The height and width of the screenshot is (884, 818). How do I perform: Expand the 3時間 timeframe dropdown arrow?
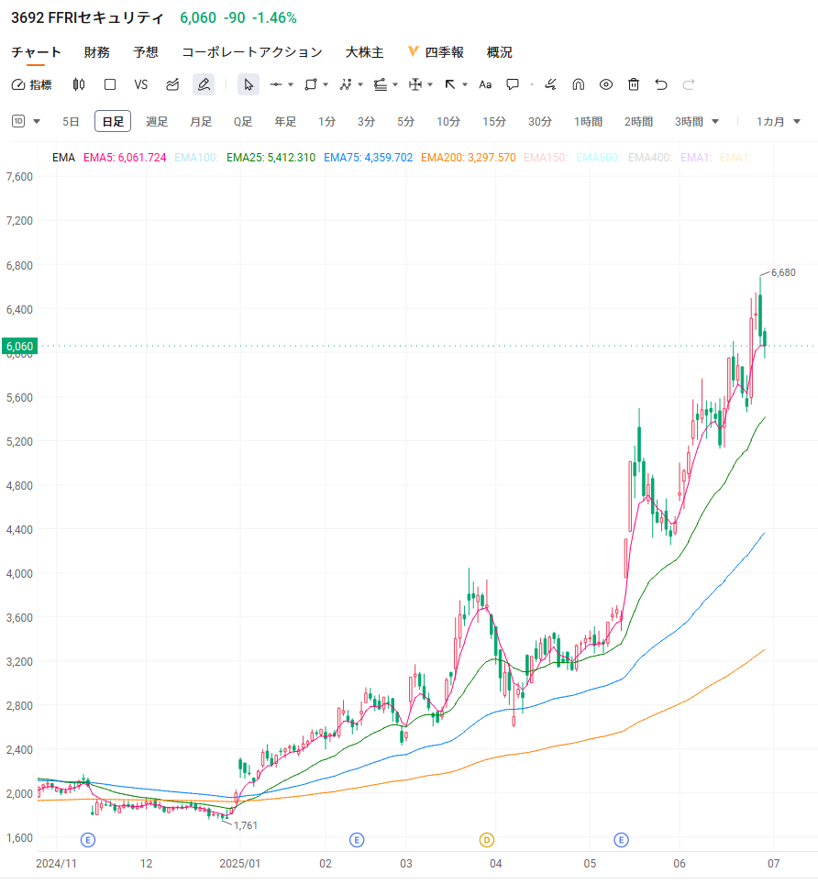coord(715,121)
